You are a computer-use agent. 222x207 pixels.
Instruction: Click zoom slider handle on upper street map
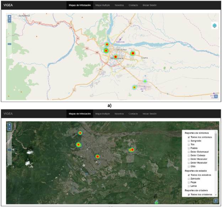click(9, 44)
